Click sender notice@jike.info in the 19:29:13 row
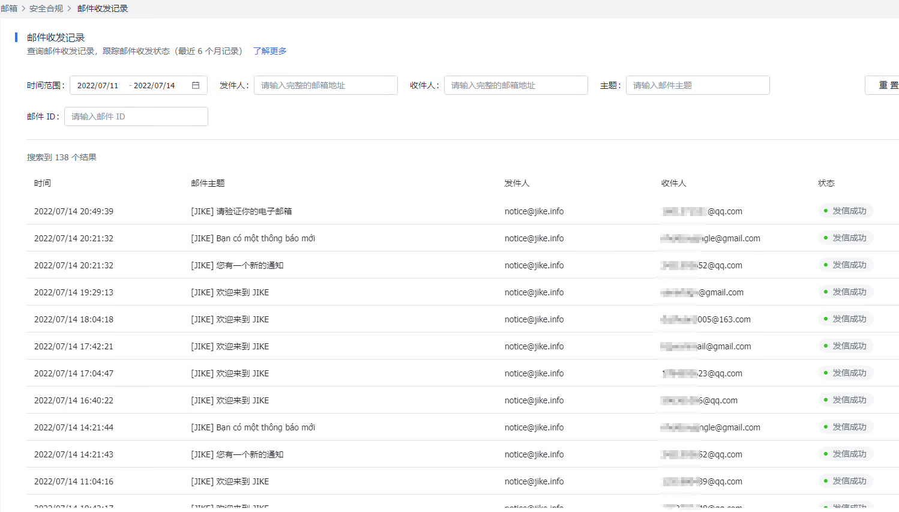 click(x=534, y=292)
